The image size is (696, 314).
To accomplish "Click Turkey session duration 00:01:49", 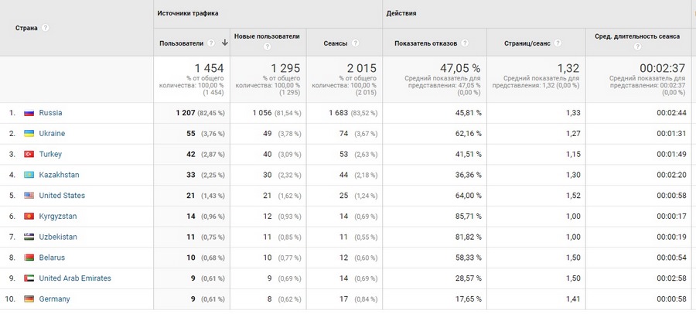I will [x=671, y=154].
